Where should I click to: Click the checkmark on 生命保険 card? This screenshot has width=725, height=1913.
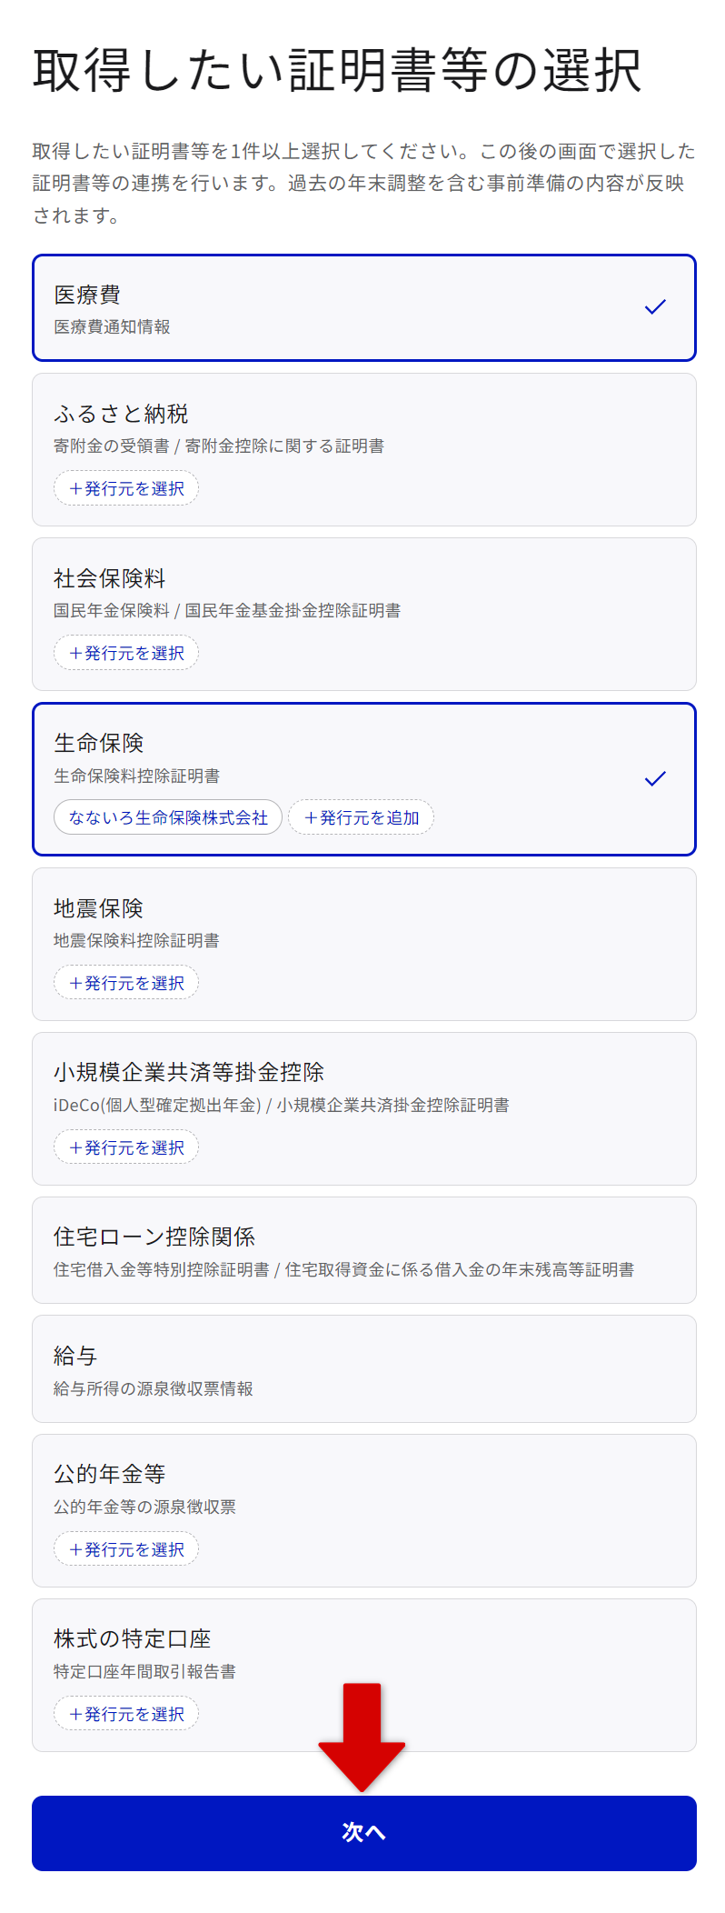pyautogui.click(x=655, y=778)
